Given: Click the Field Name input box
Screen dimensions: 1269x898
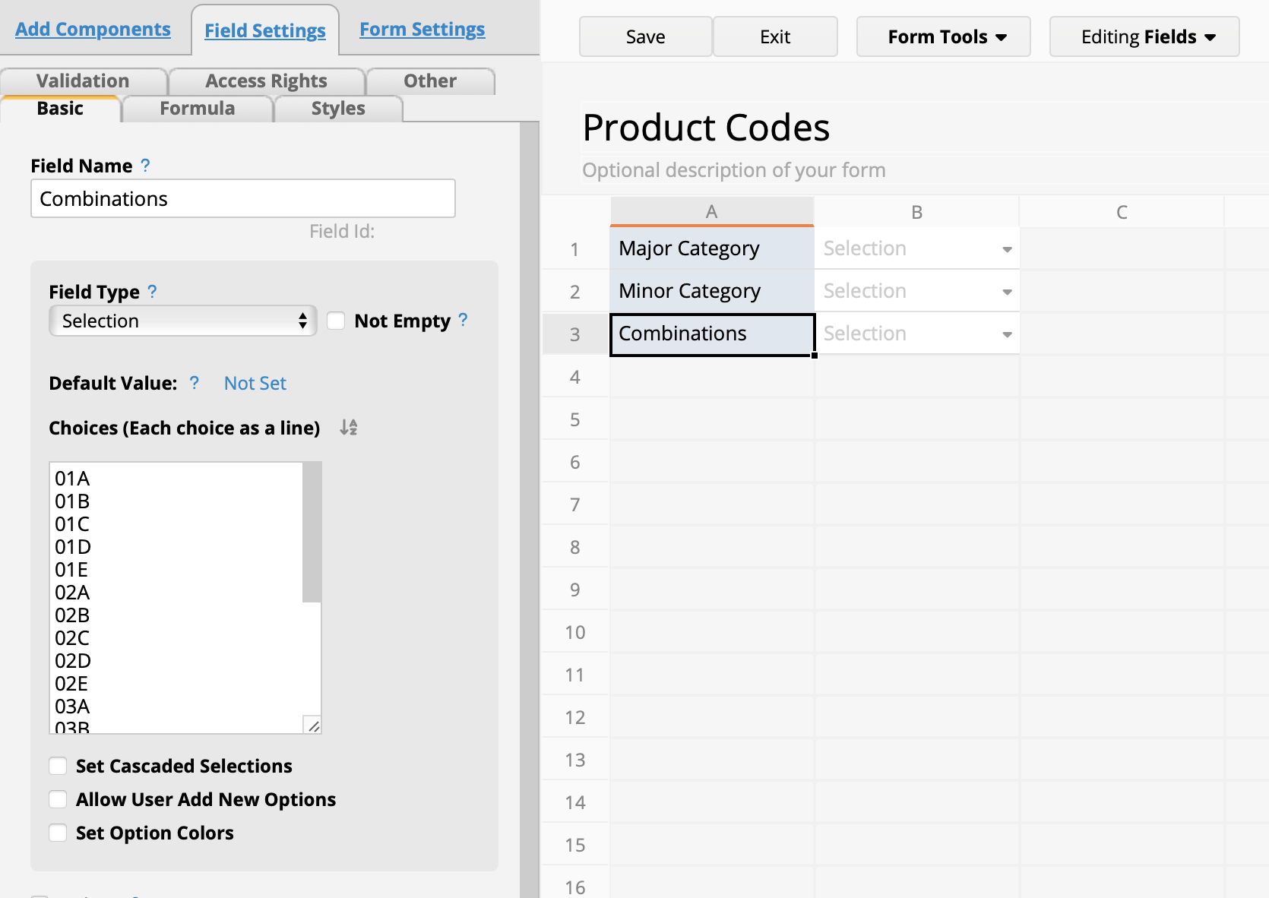Looking at the screenshot, I should (243, 199).
